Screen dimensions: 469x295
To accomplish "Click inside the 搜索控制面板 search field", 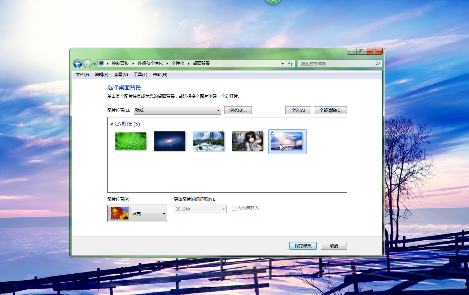I will pyautogui.click(x=335, y=64).
